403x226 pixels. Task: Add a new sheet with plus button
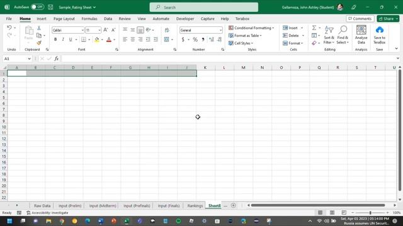click(234, 205)
